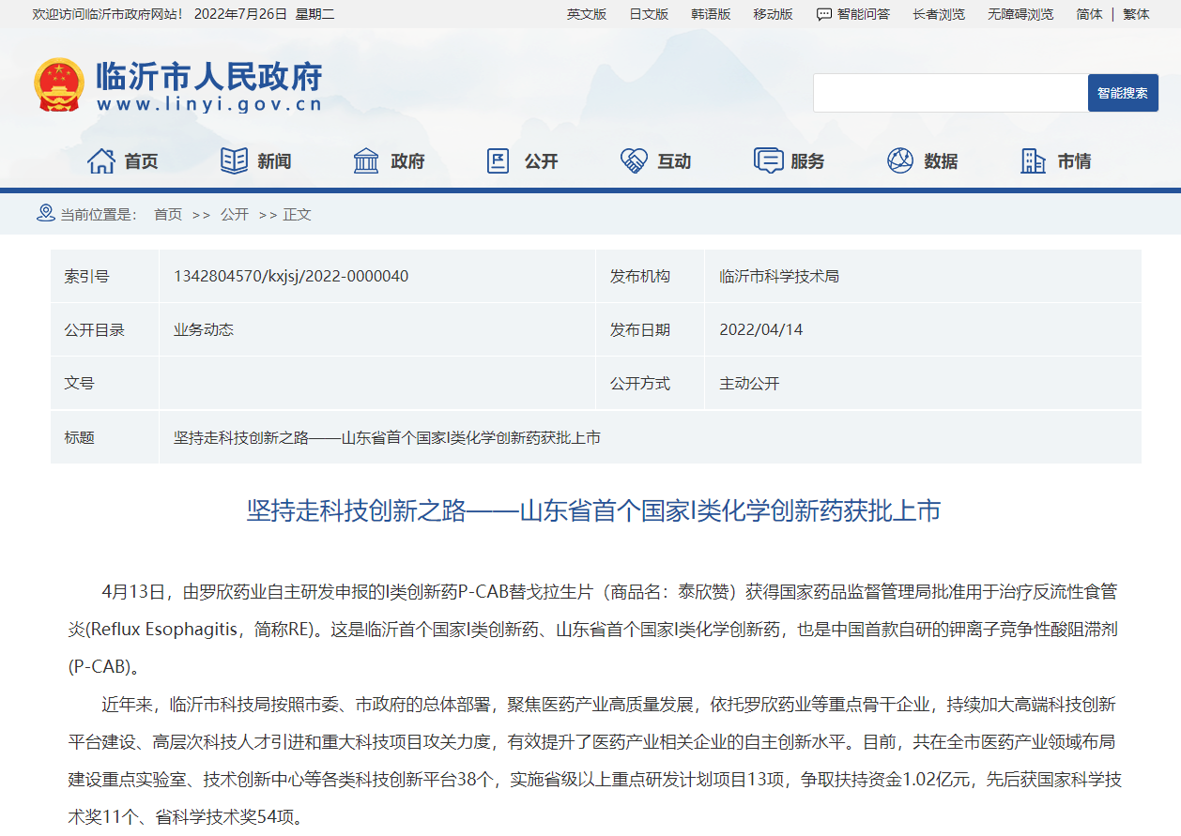Open 智能问答 smart Q&A chat
Viewport: 1181px width, 836px height.
click(853, 14)
